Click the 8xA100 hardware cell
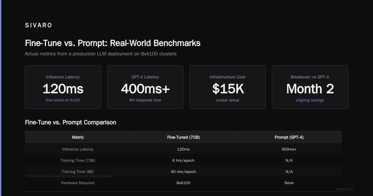373x196 pixels. tap(183, 183)
